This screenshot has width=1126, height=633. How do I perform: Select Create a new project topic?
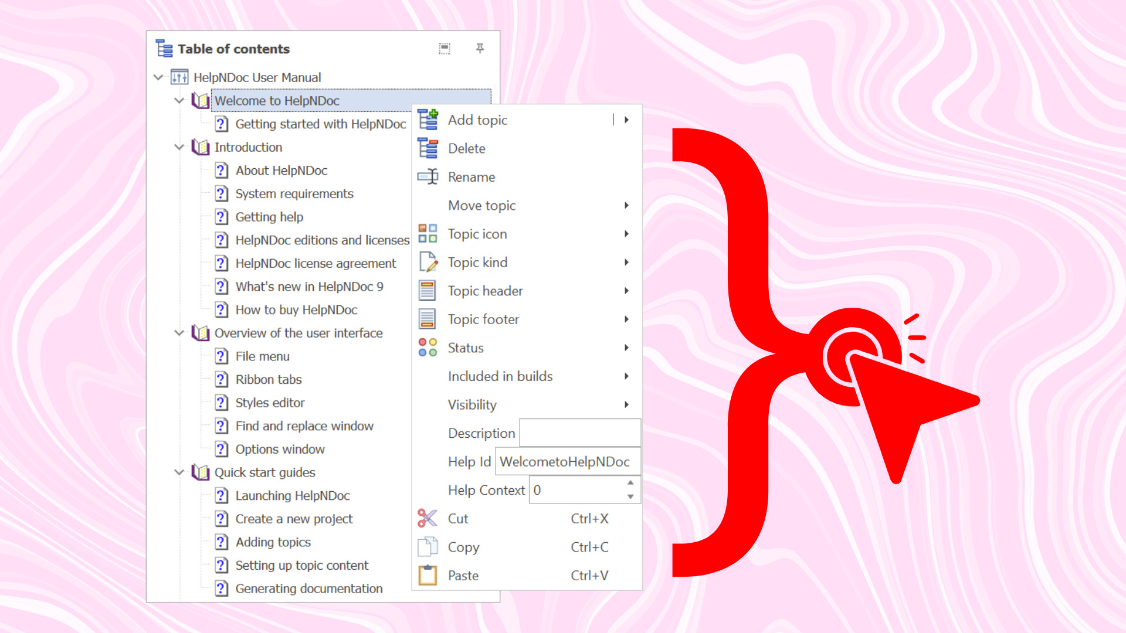294,519
